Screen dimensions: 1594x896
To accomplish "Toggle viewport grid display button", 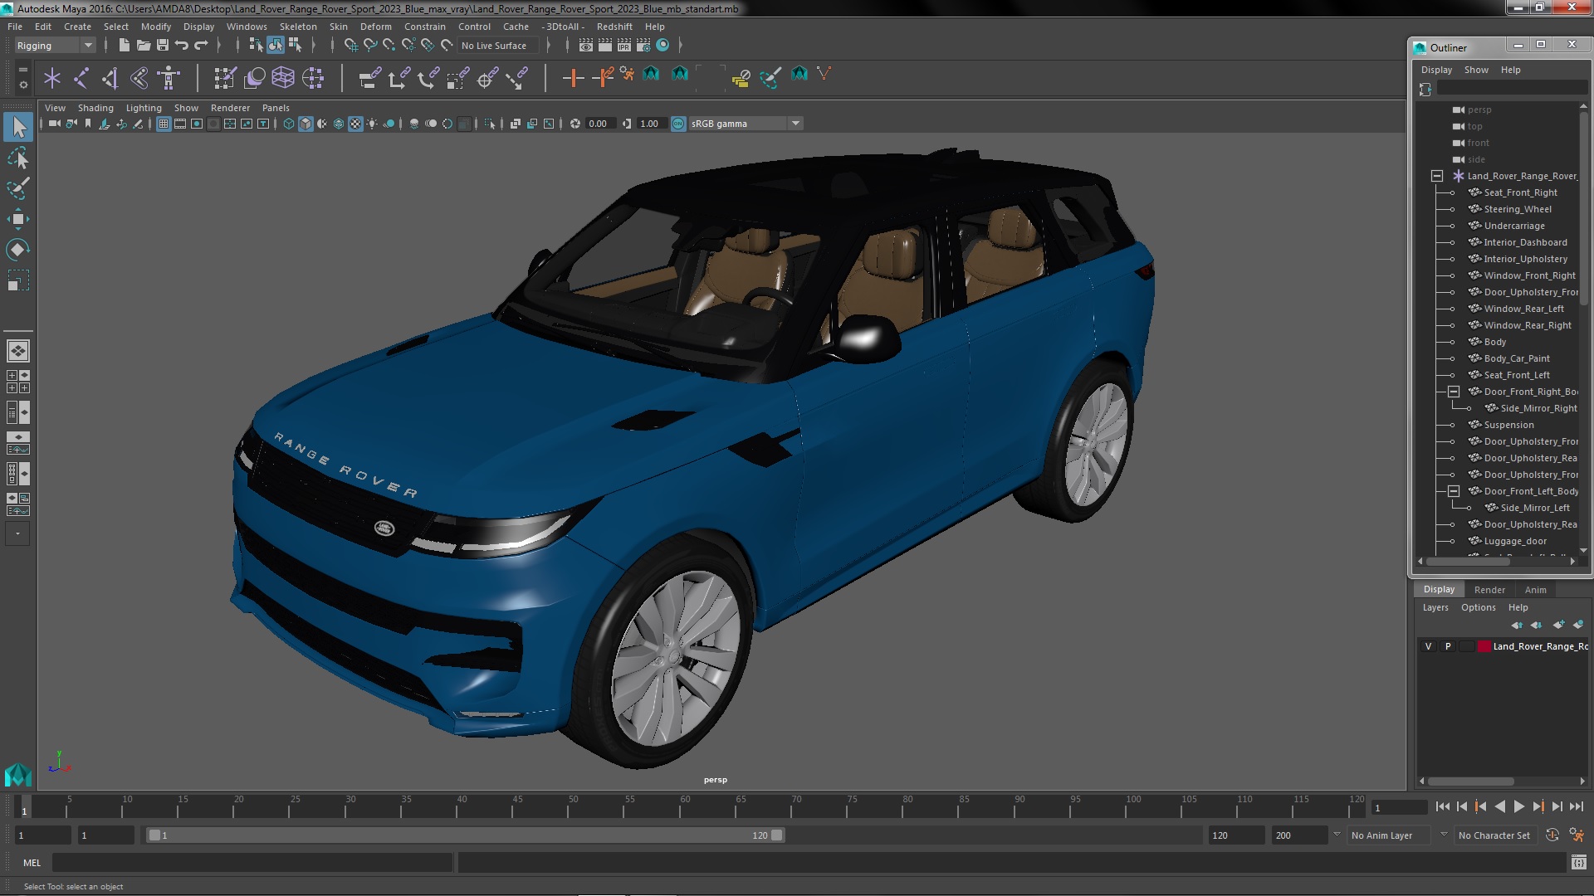I will point(164,124).
